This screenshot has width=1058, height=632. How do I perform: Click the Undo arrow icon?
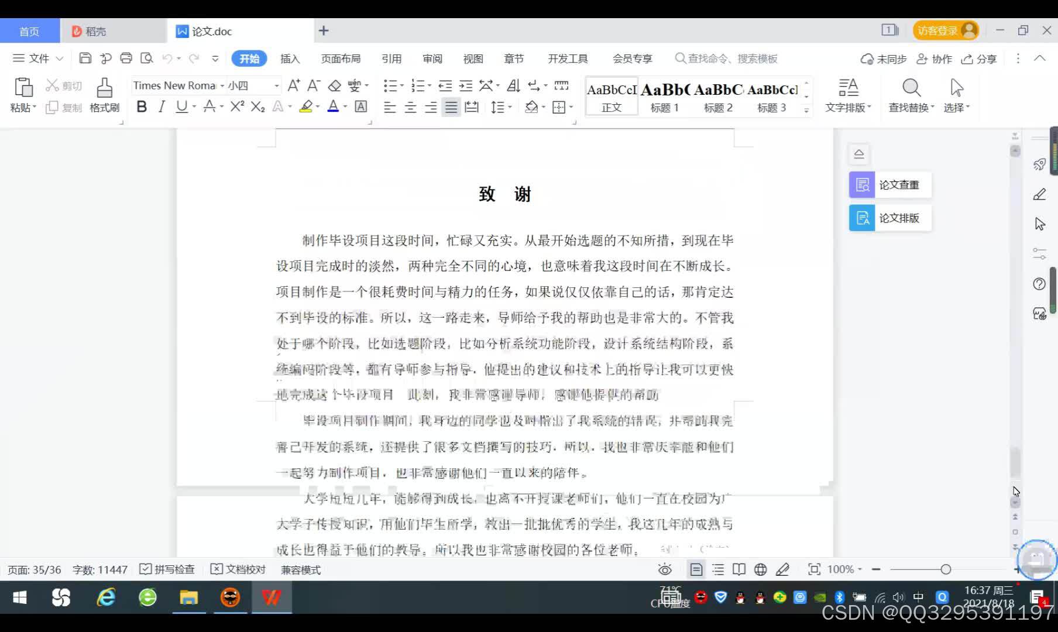167,59
